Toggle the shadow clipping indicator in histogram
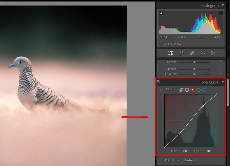Screen dimensions: 230x166 161,13
